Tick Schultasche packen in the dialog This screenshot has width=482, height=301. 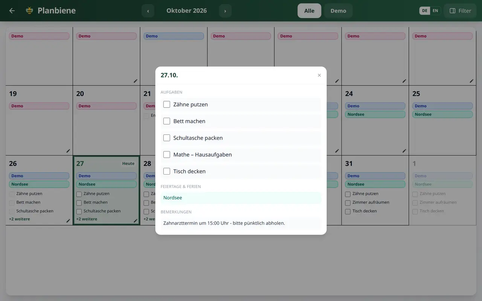tap(167, 138)
